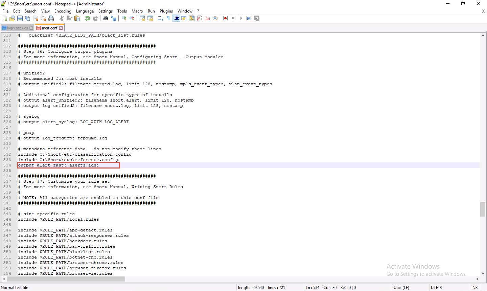Open the Plugins menu

coord(166,11)
